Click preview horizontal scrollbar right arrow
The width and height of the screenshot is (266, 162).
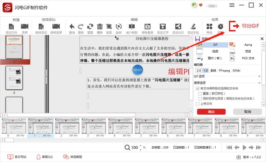point(187,115)
